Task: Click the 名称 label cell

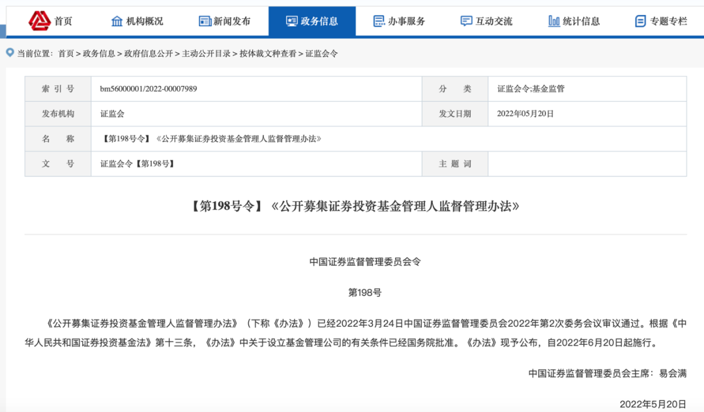Action: click(x=58, y=139)
